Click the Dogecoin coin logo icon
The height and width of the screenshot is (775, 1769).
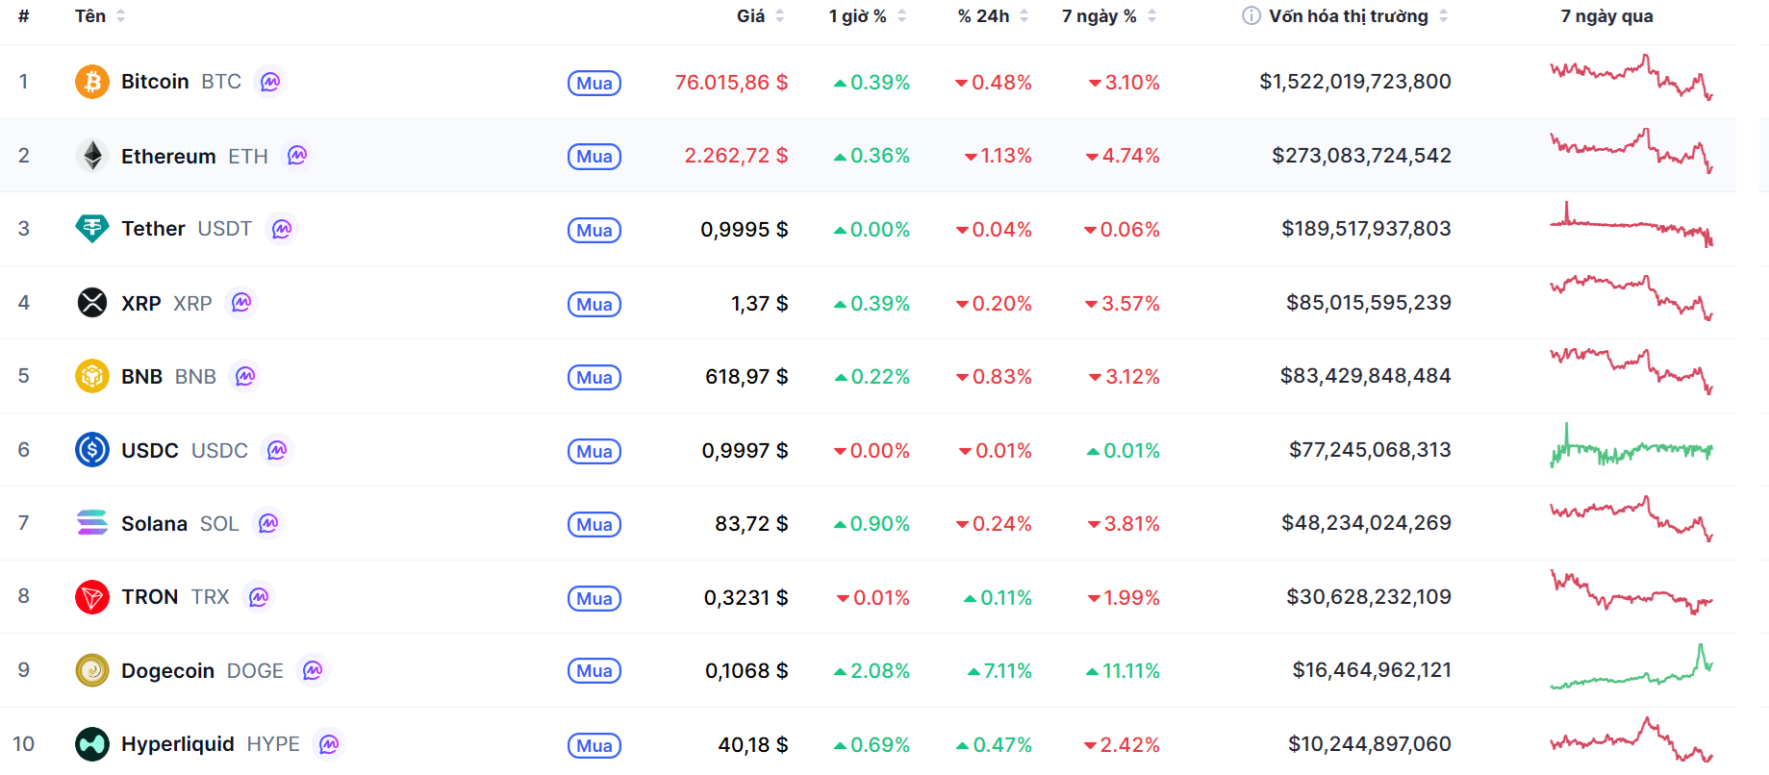(x=91, y=670)
